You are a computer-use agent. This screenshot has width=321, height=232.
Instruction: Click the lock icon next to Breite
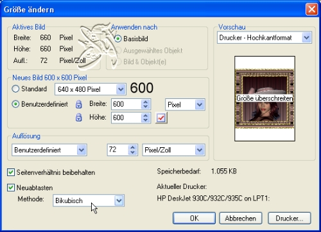coord(79,104)
